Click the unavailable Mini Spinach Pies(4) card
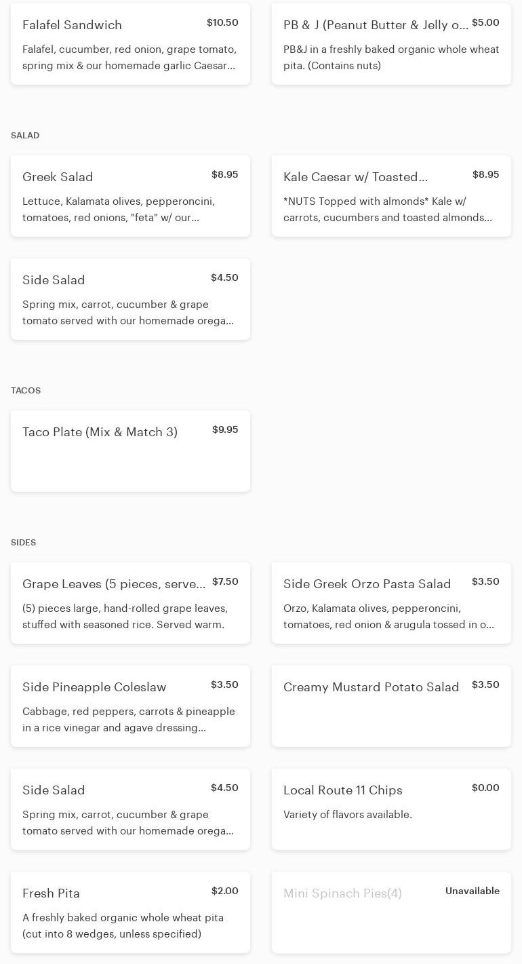This screenshot has width=522, height=964. click(391, 912)
